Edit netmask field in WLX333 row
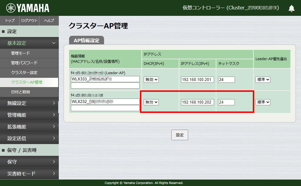This screenshot has width=301, height=186. tap(226, 80)
